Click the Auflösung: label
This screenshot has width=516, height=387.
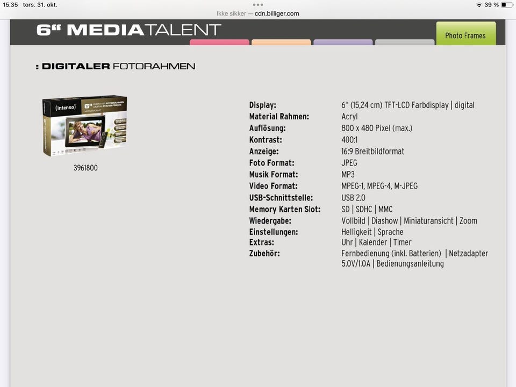click(267, 128)
